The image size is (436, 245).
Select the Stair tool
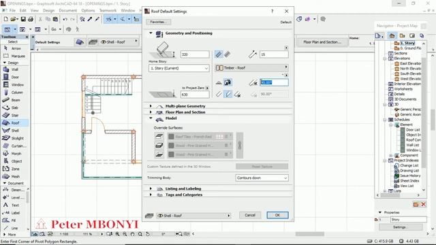point(15,115)
